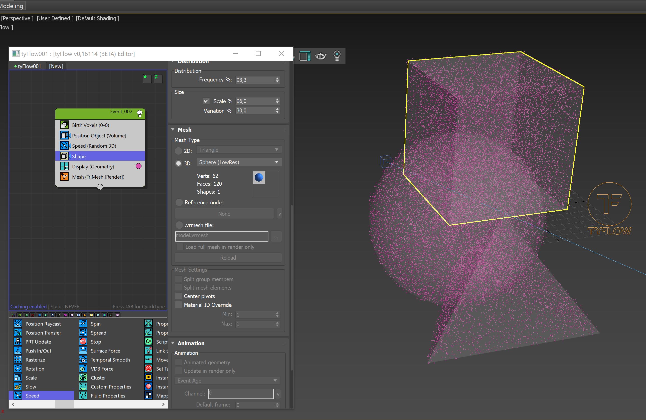Screen dimensions: 646x420
Task: Click the green dot enable button in flow view
Action: 147,78
